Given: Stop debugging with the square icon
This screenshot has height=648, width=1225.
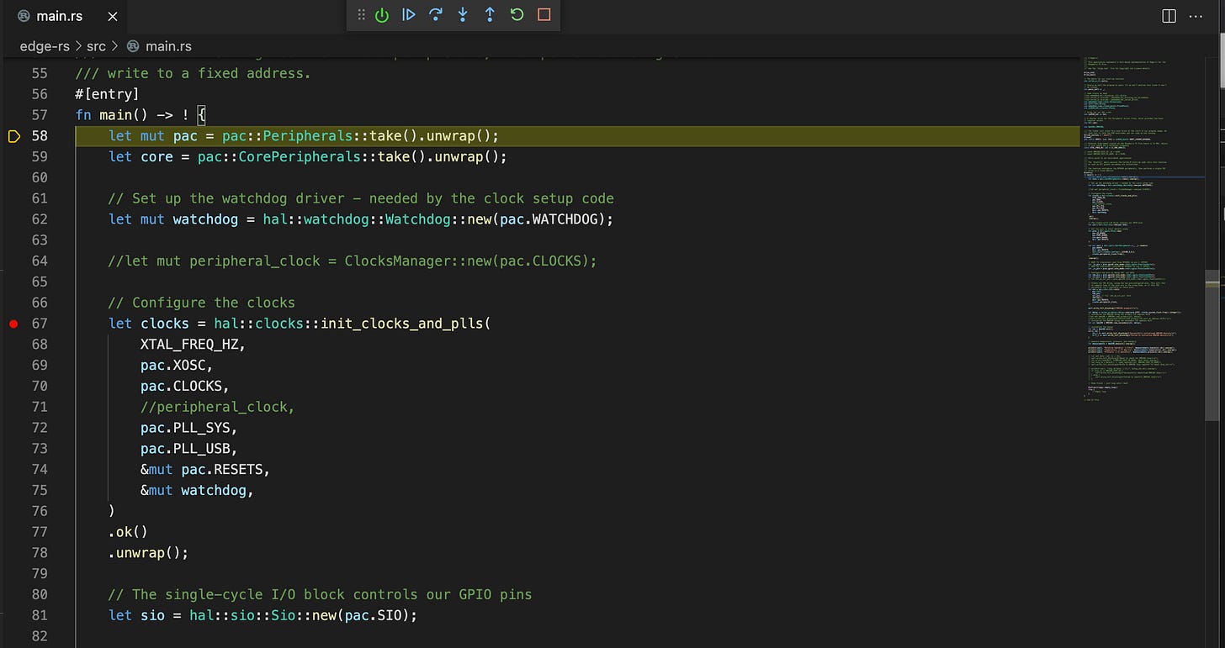Looking at the screenshot, I should [544, 14].
